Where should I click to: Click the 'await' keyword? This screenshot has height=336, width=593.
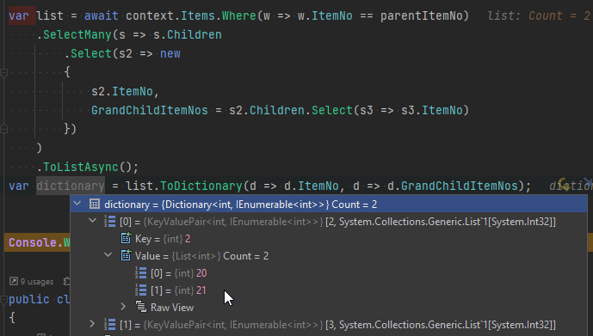click(101, 15)
